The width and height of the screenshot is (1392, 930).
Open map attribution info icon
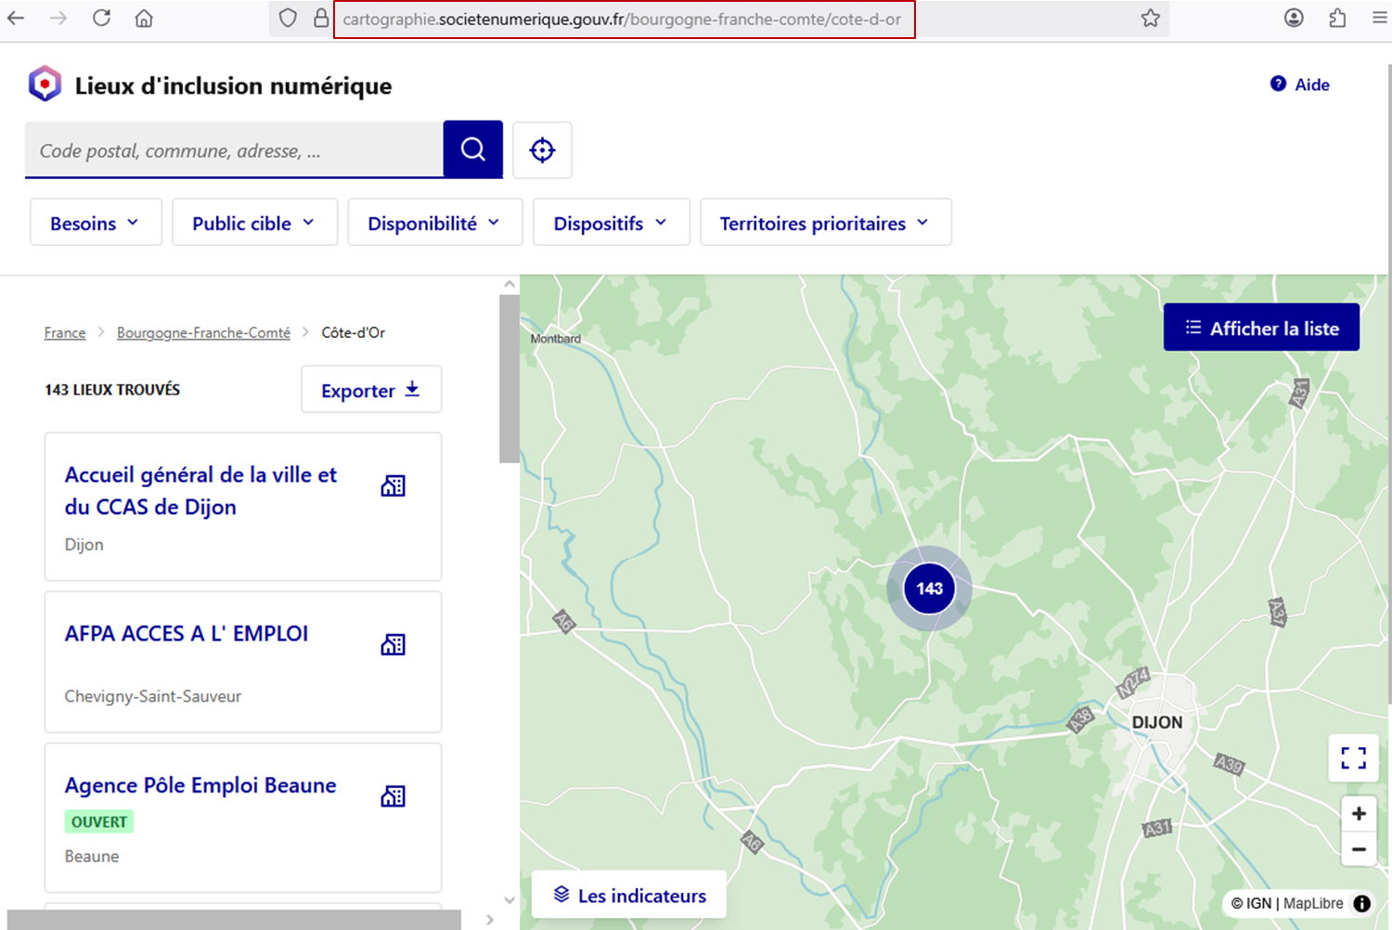(x=1361, y=903)
